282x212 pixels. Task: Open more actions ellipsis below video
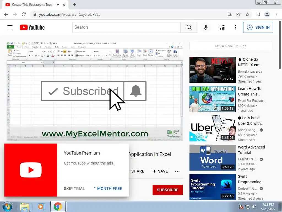tap(177, 171)
